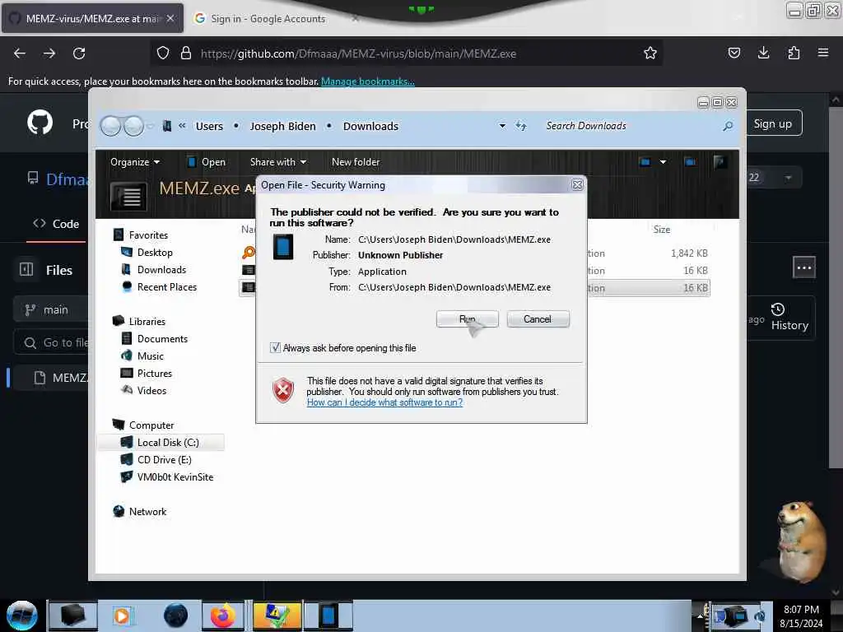Image resolution: width=843 pixels, height=632 pixels.
Task: Uncheck Always ask before opening this file
Action: 275,348
